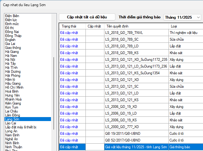
Task: Click the Cập nhật cell for LS_2006_QD_19_XD
Action: [94, 106]
